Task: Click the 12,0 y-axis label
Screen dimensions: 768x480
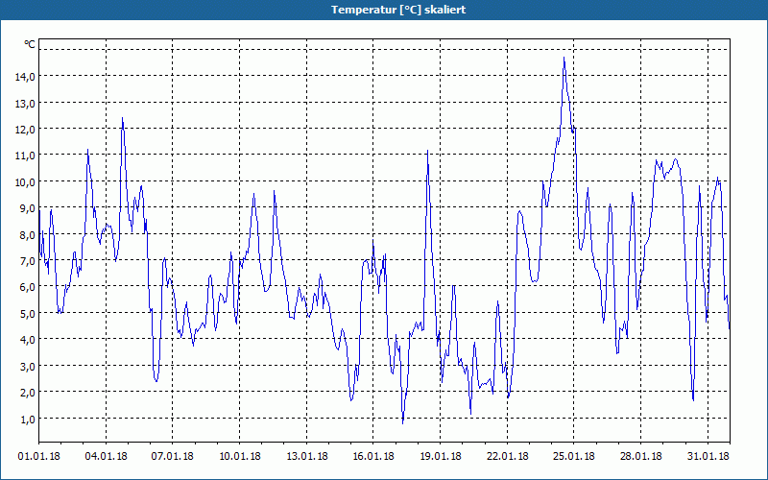Action: tap(26, 129)
